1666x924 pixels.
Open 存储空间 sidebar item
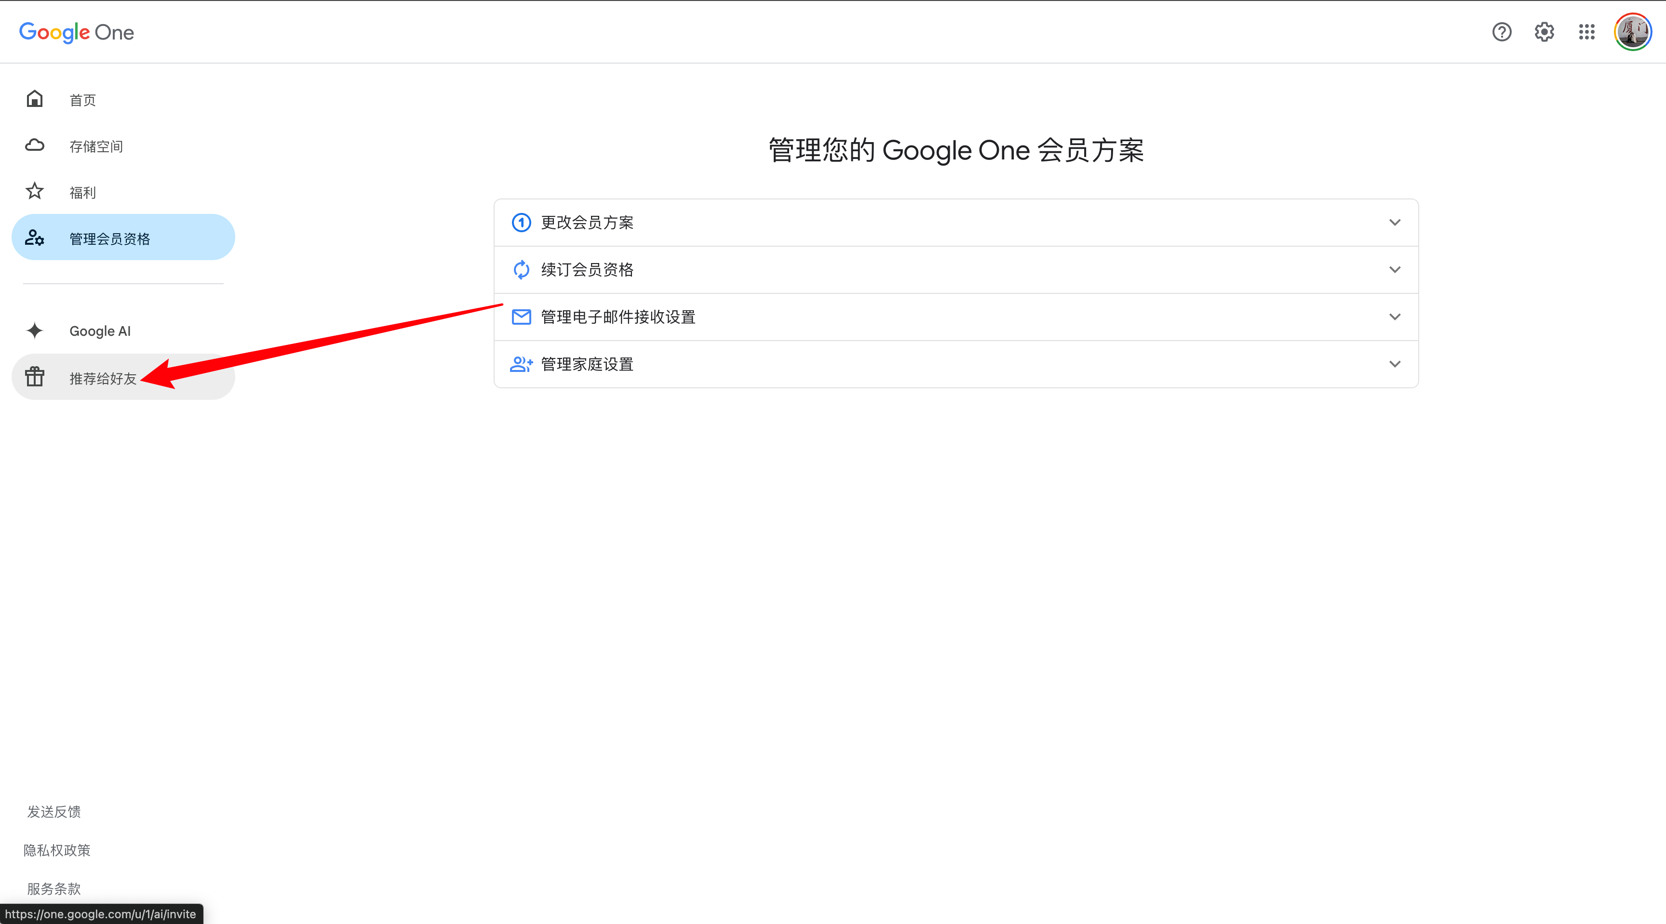123,145
